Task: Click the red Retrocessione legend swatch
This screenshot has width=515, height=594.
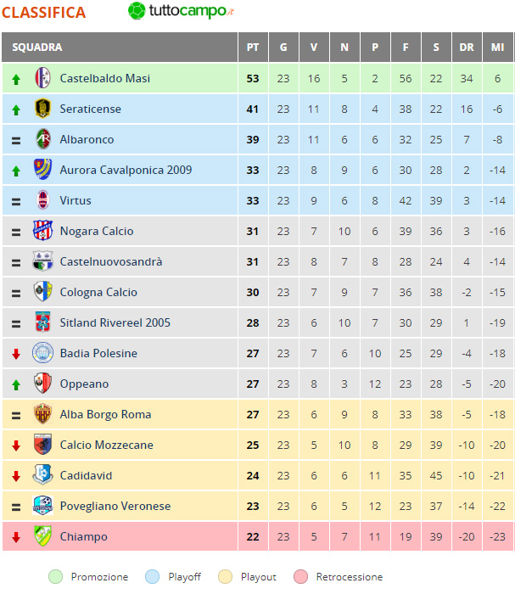Action: [x=300, y=577]
